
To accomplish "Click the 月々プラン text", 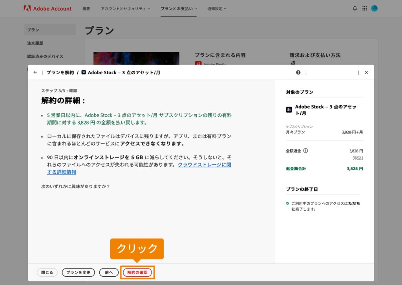I will (295, 132).
